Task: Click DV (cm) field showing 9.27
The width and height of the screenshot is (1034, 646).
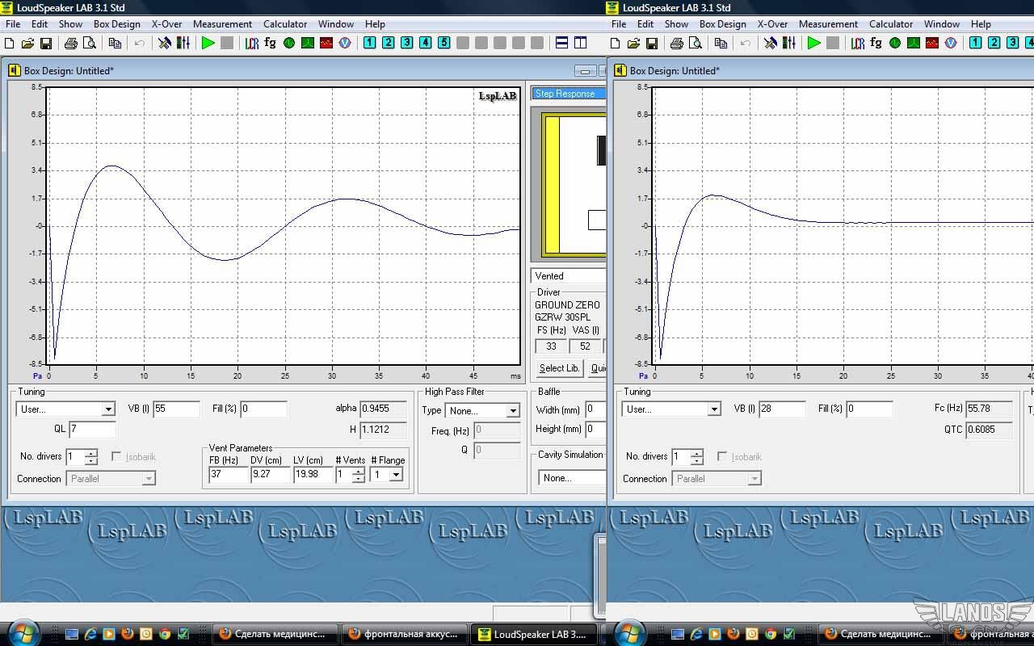Action: tap(271, 475)
